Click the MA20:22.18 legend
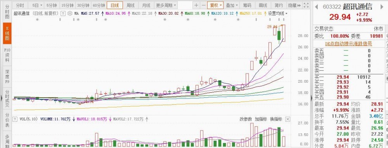The width and height of the screenshot is (388, 148). tap(142, 14)
